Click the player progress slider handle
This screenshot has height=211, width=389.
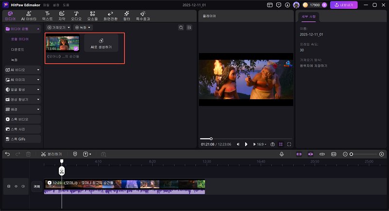click(x=211, y=139)
